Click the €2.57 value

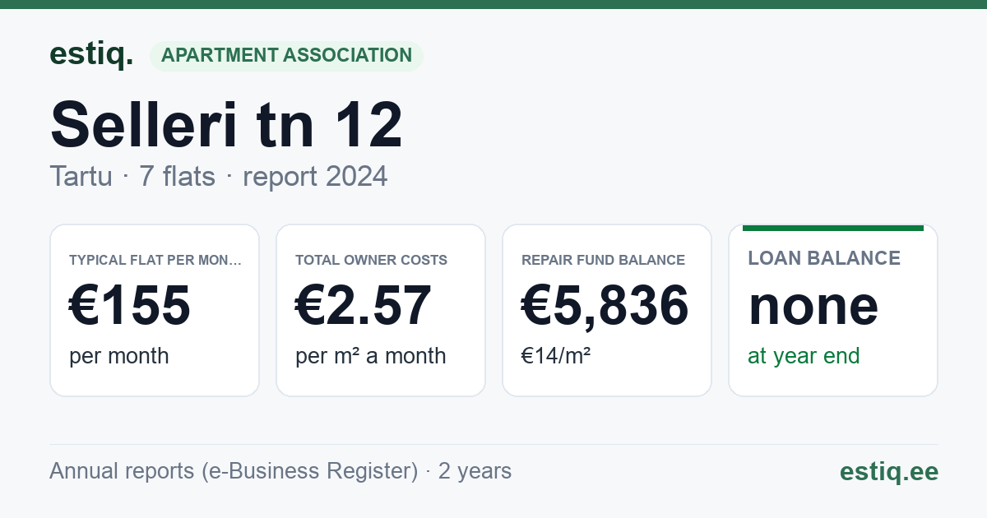[x=364, y=305]
